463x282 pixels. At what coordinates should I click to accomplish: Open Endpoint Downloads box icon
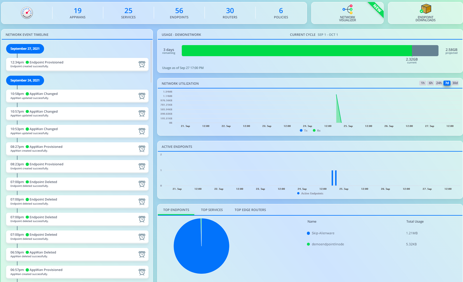(425, 9)
